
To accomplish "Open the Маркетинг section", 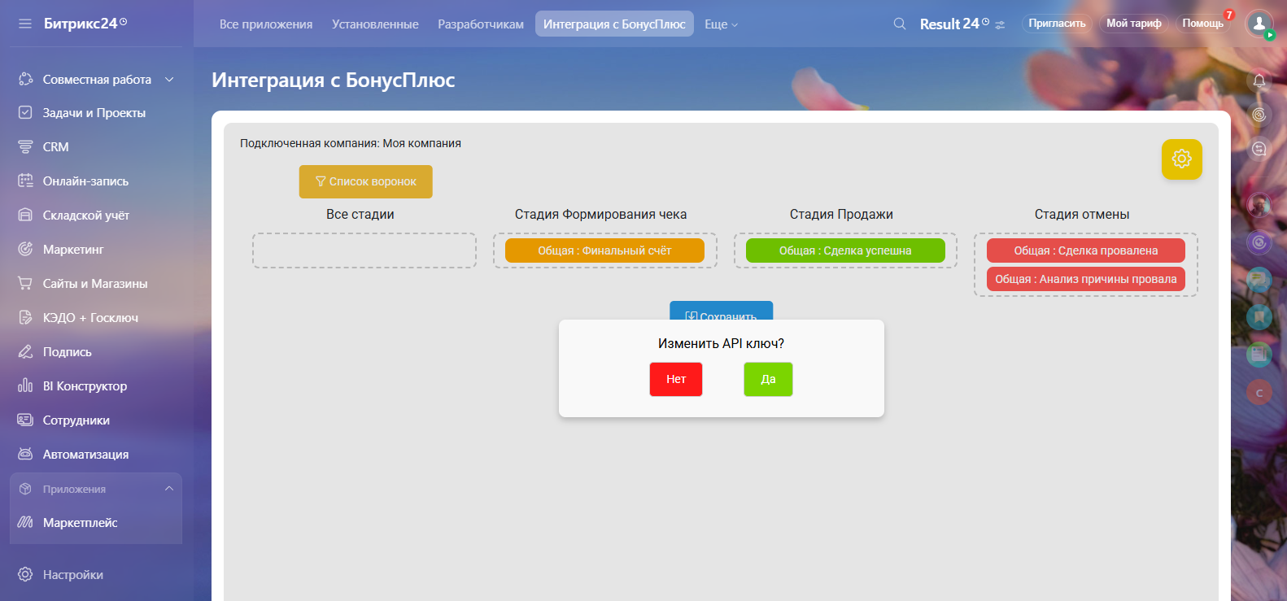I will click(73, 250).
